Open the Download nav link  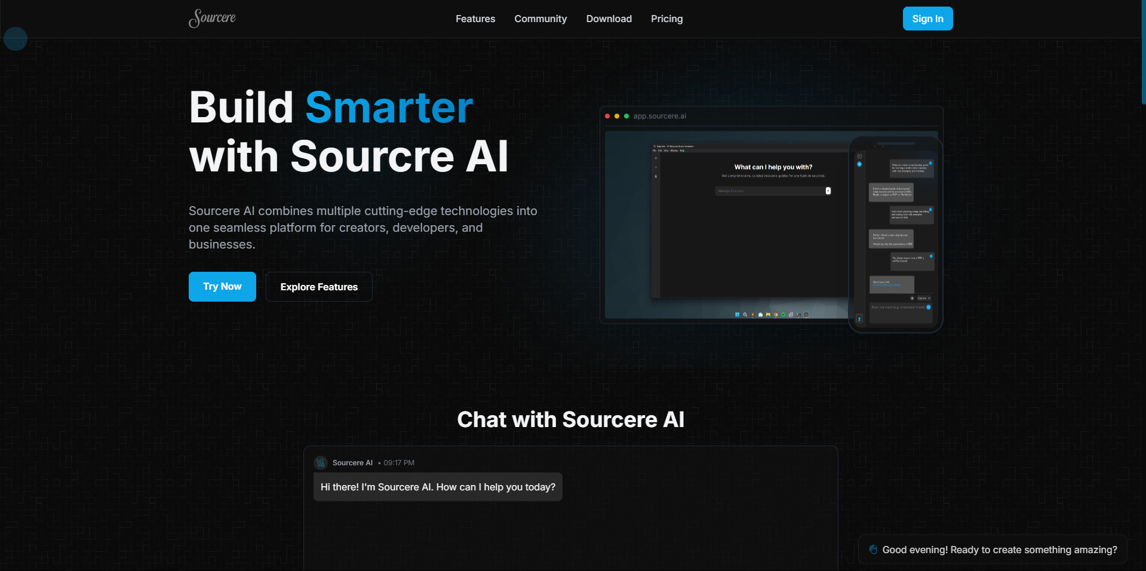click(609, 19)
